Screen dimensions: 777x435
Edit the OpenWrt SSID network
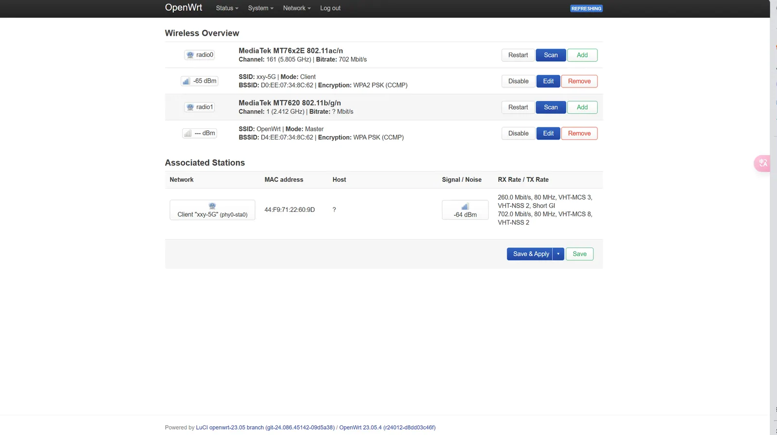pyautogui.click(x=548, y=133)
